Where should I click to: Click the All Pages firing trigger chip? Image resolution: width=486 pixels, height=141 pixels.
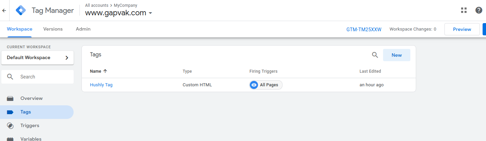266,85
